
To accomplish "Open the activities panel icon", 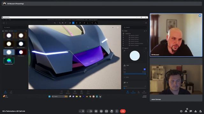I will coord(195,111).
